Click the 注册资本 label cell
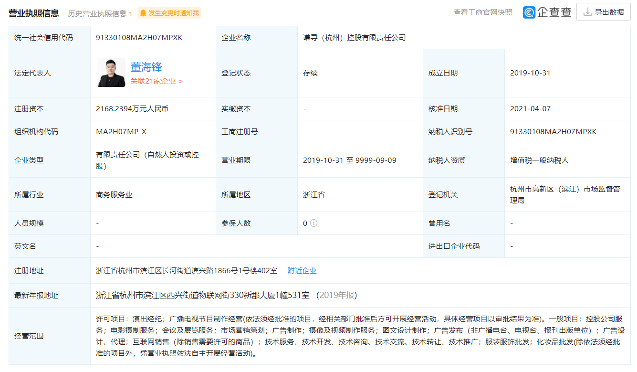The image size is (637, 372). click(x=50, y=108)
